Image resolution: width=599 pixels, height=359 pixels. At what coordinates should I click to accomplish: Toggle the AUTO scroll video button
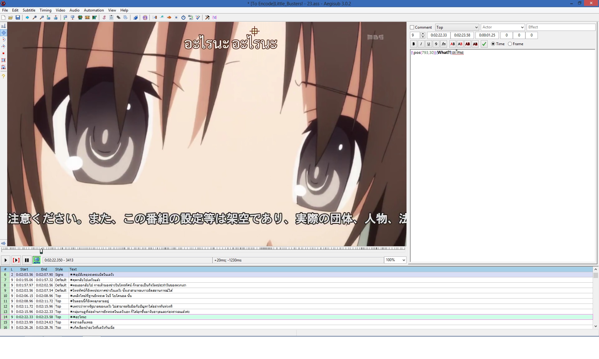(37, 260)
